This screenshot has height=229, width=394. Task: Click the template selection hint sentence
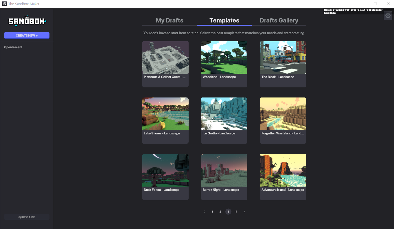point(224,33)
